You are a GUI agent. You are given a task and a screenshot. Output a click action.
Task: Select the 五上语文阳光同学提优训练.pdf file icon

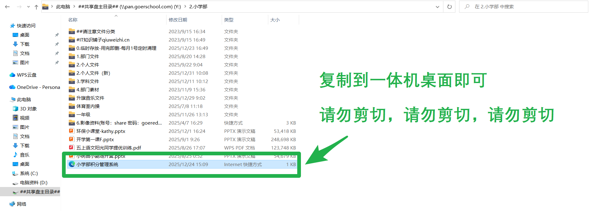tap(72, 148)
